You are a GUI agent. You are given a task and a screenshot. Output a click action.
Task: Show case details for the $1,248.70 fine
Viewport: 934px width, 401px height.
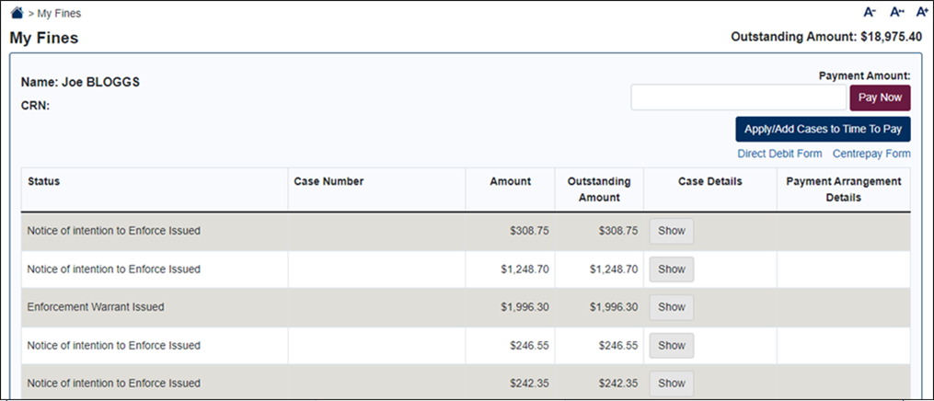(x=671, y=269)
